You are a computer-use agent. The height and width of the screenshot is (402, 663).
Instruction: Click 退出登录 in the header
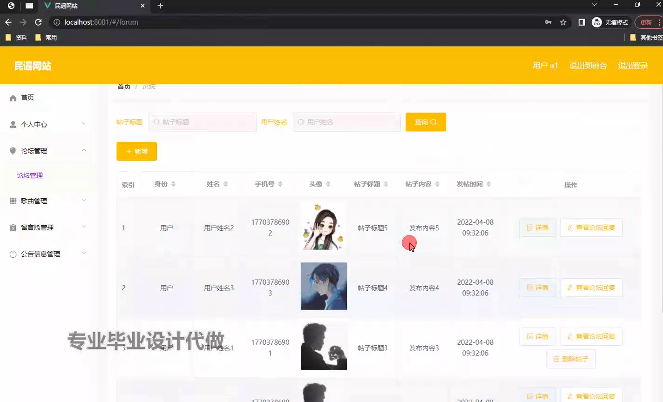(633, 66)
